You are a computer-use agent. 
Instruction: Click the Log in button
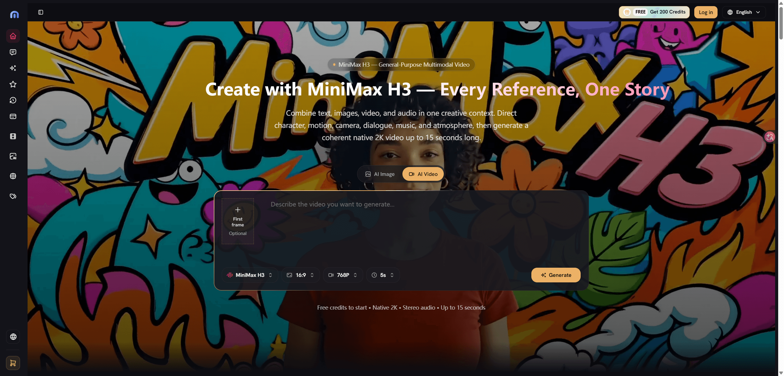[x=706, y=12]
